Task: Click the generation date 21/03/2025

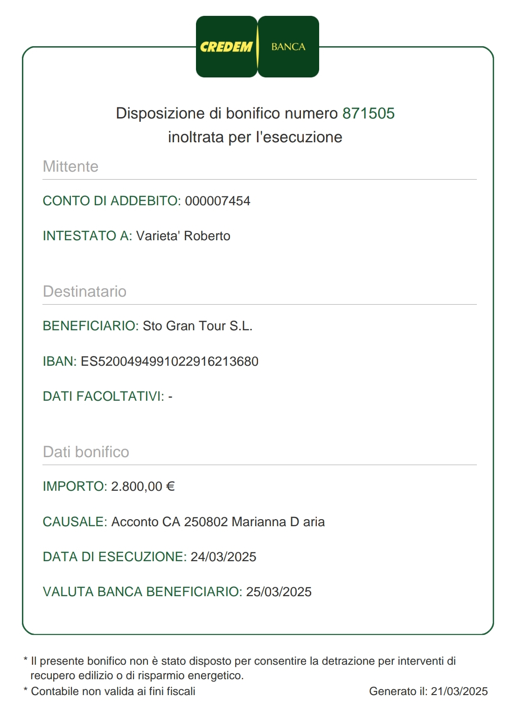Action: click(x=459, y=691)
